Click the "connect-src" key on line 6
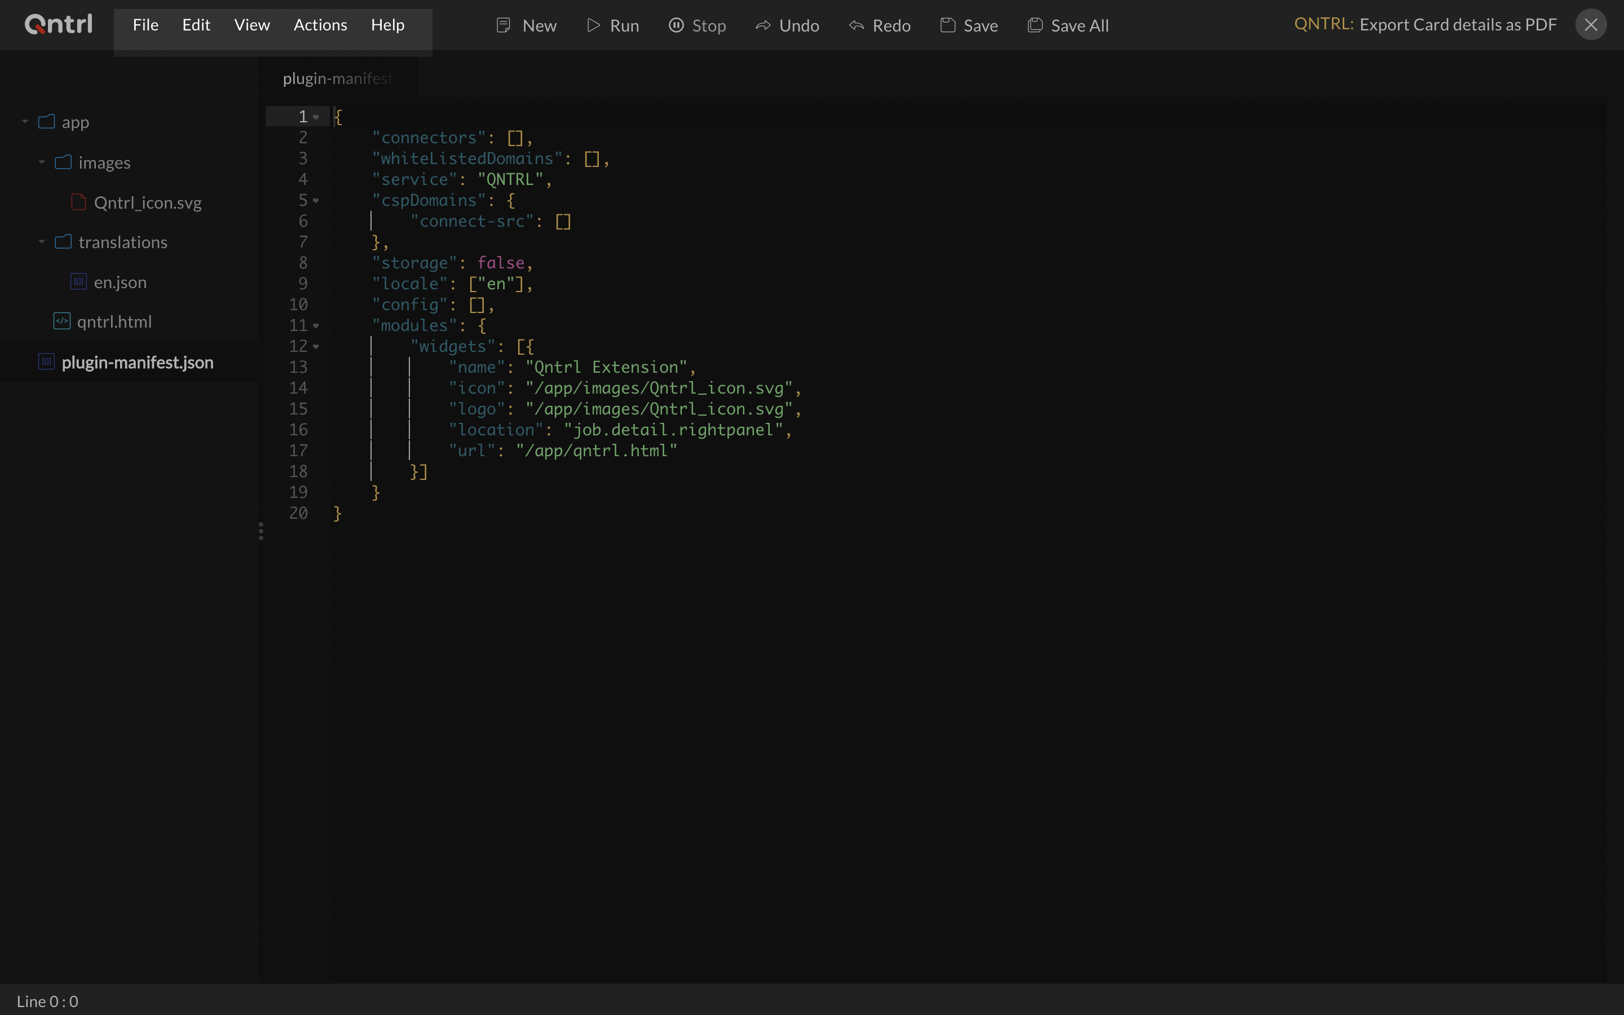This screenshot has height=1015, width=1624. tap(472, 222)
